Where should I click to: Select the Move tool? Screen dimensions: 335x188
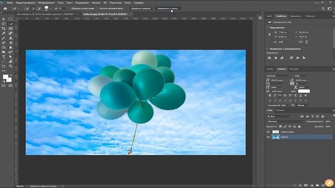4,19
